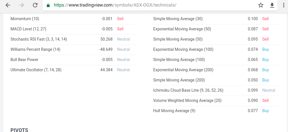Open downloads via the download arrow icon
288x132 pixels.
(x=272, y=5)
